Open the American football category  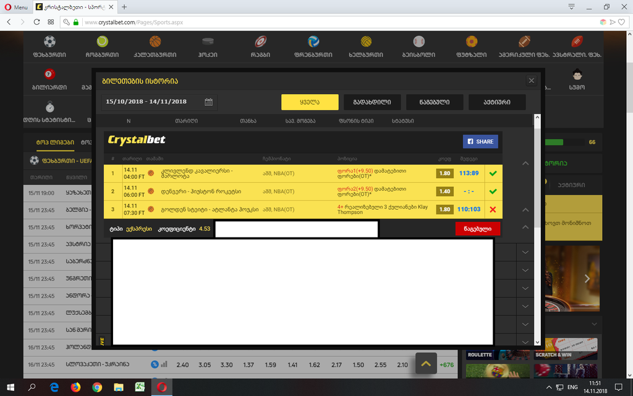pyautogui.click(x=524, y=41)
